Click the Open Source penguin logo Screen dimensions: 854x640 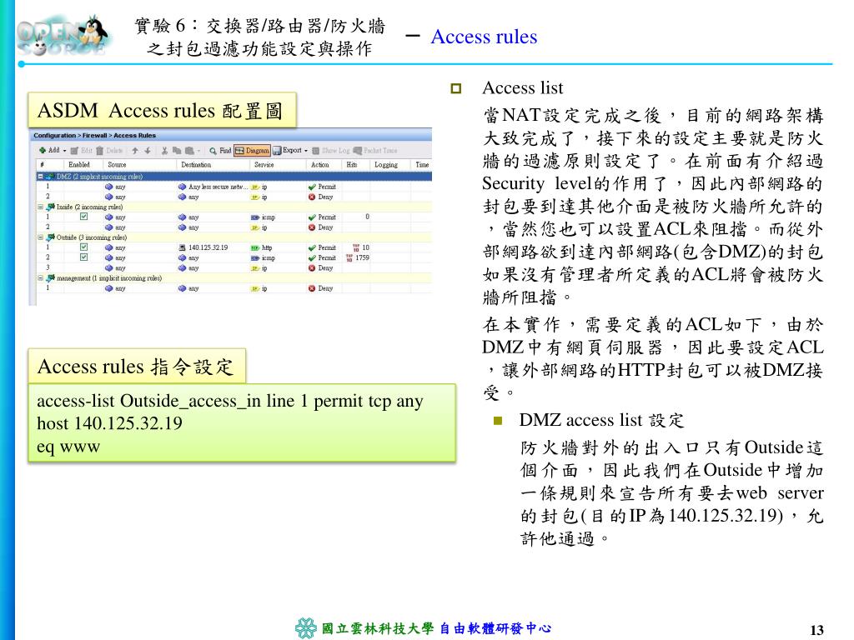(63, 35)
